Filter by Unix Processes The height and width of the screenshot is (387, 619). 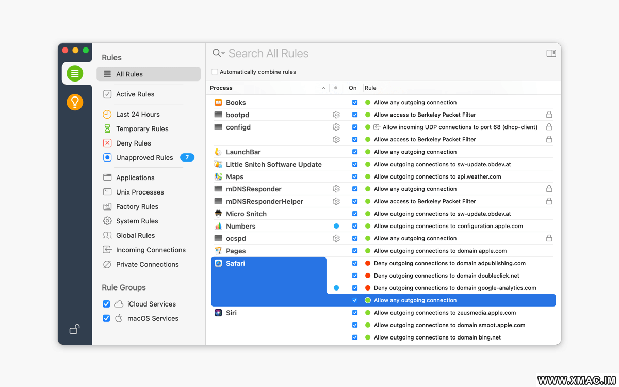click(140, 192)
